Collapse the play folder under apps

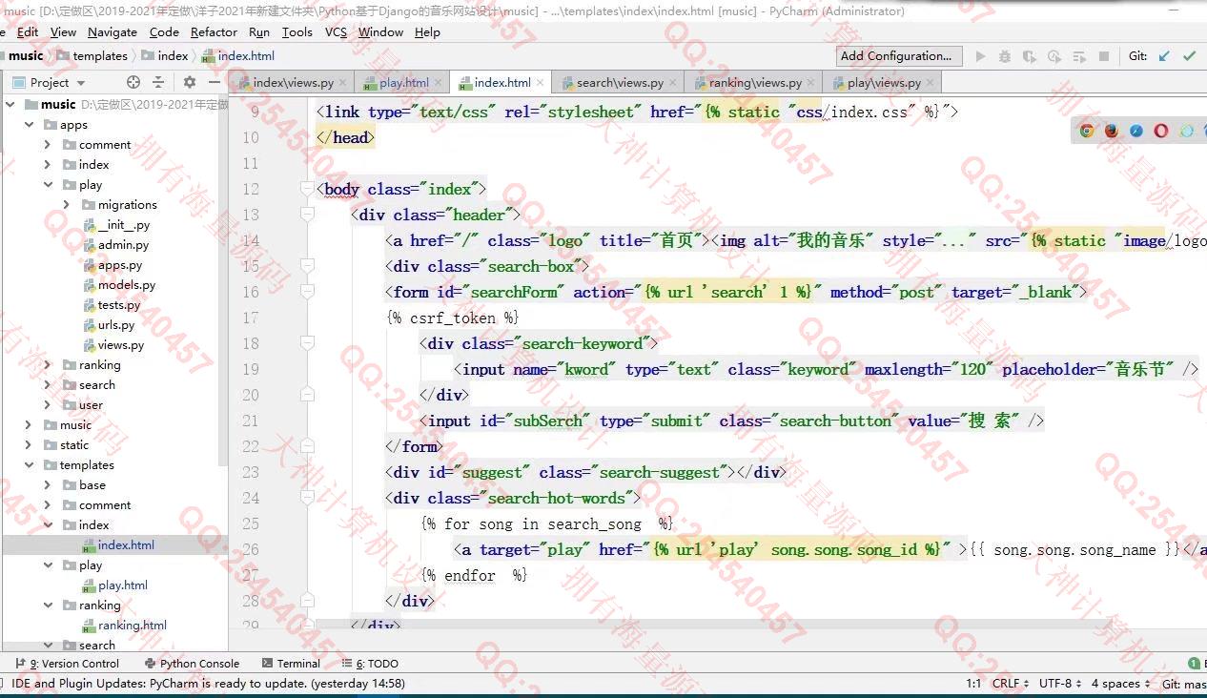[48, 185]
